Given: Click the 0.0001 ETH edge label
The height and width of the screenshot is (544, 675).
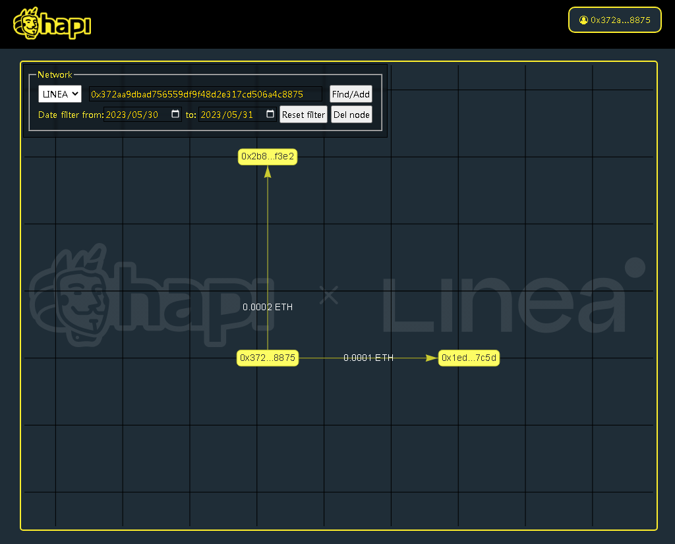Looking at the screenshot, I should (368, 358).
